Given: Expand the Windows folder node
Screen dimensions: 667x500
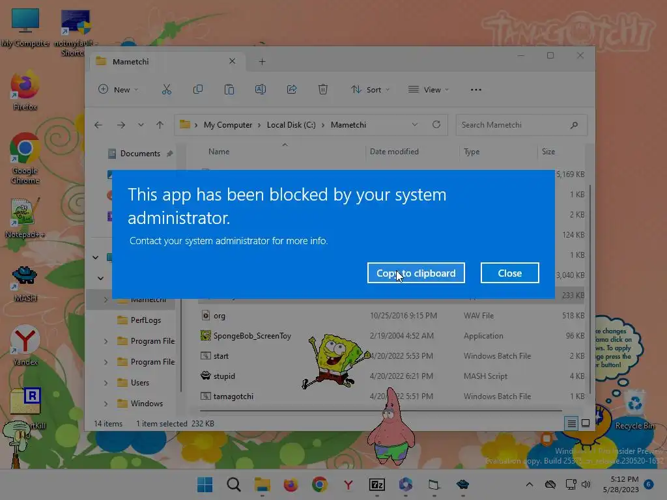Looking at the screenshot, I should pos(106,404).
